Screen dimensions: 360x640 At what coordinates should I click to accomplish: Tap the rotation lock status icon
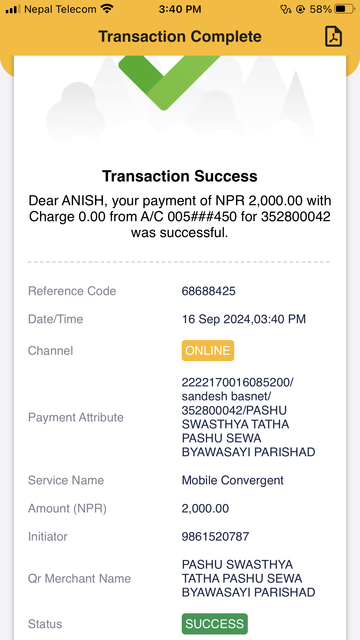click(301, 9)
